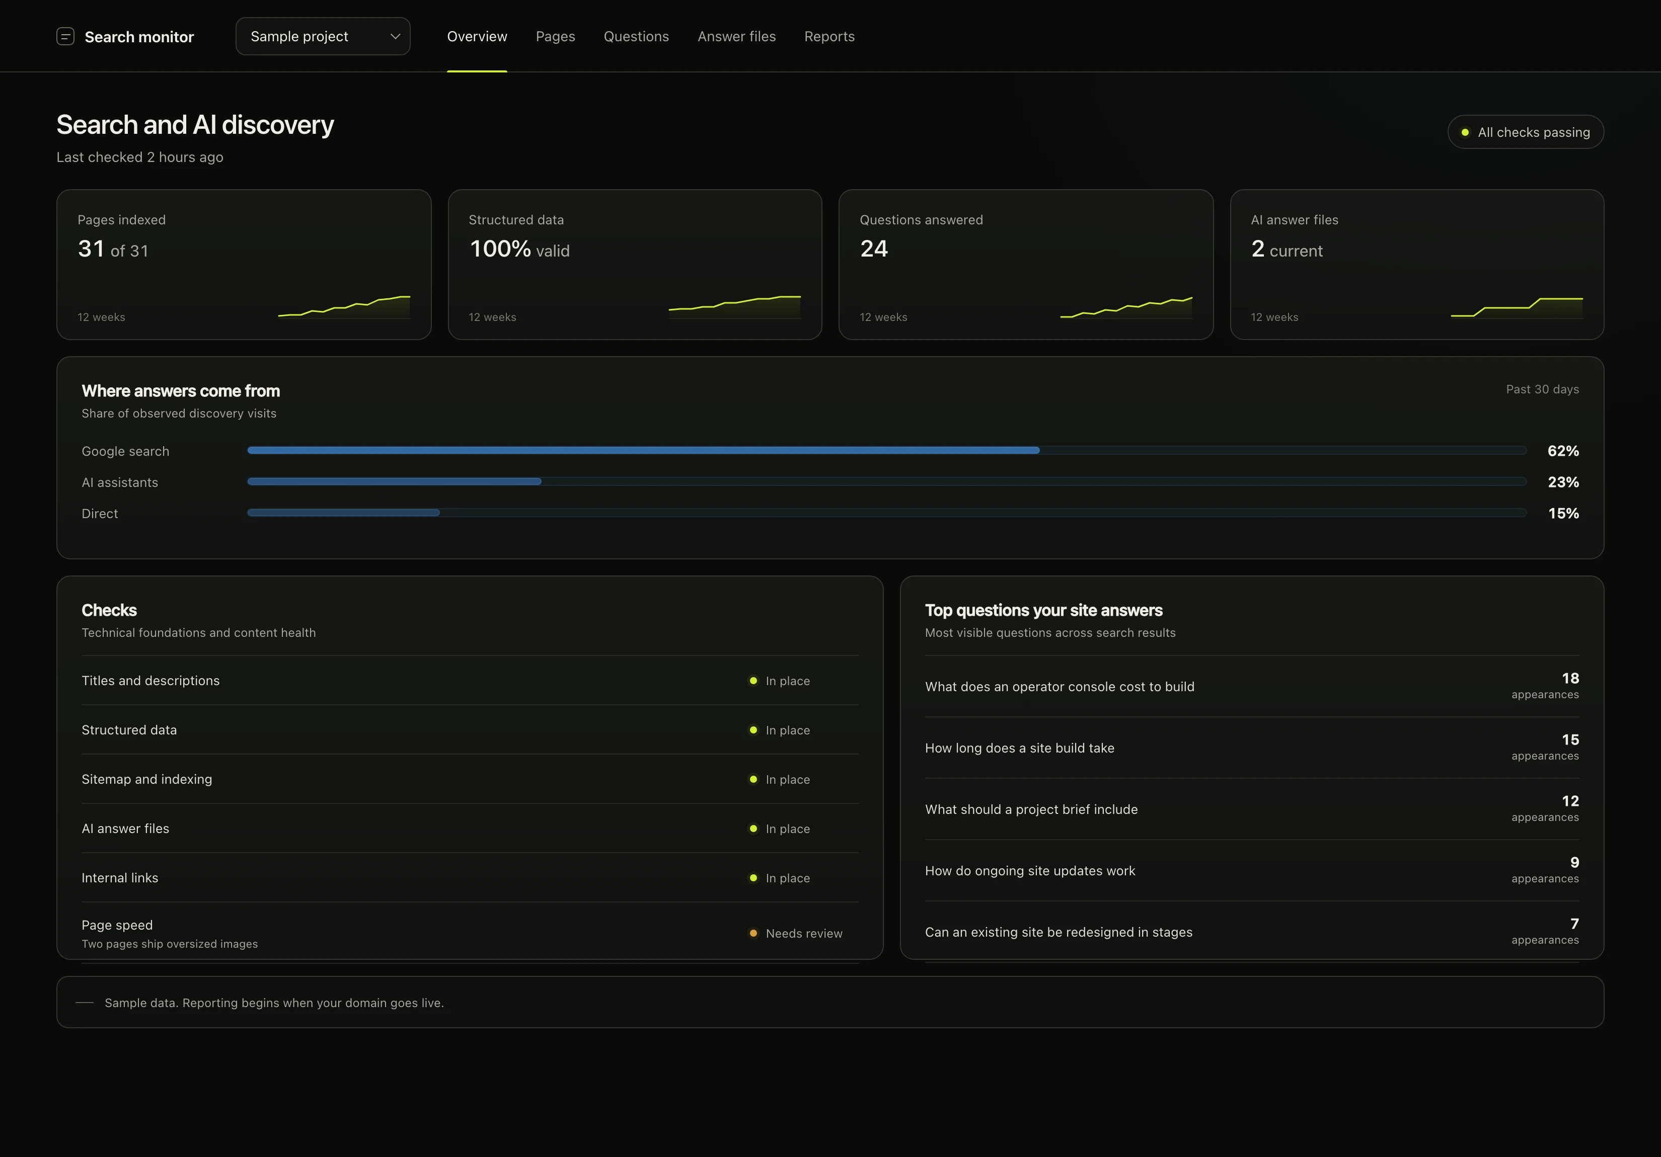Image resolution: width=1661 pixels, height=1157 pixels.
Task: Open the Answer files tab
Action: [736, 36]
